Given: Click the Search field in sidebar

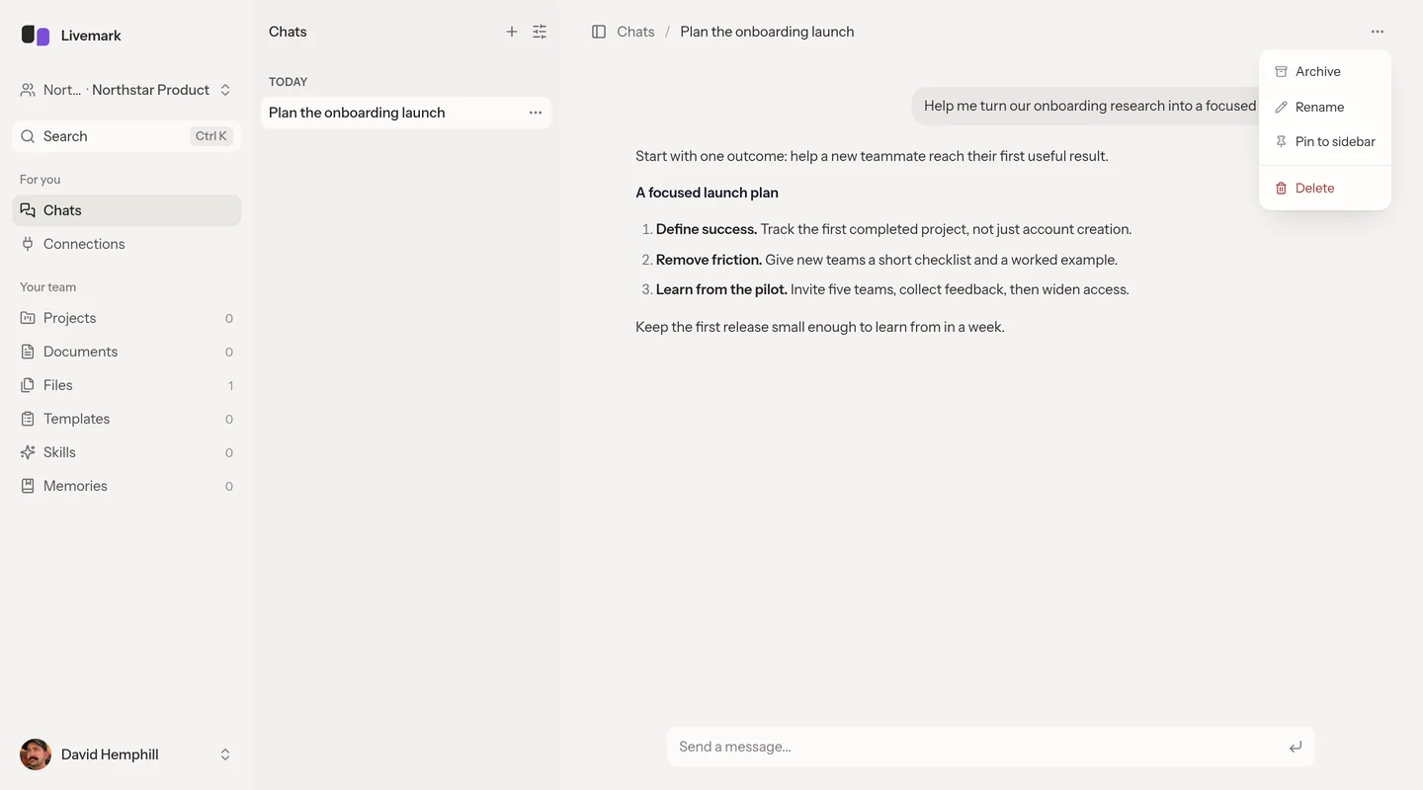Looking at the screenshot, I should 126,136.
